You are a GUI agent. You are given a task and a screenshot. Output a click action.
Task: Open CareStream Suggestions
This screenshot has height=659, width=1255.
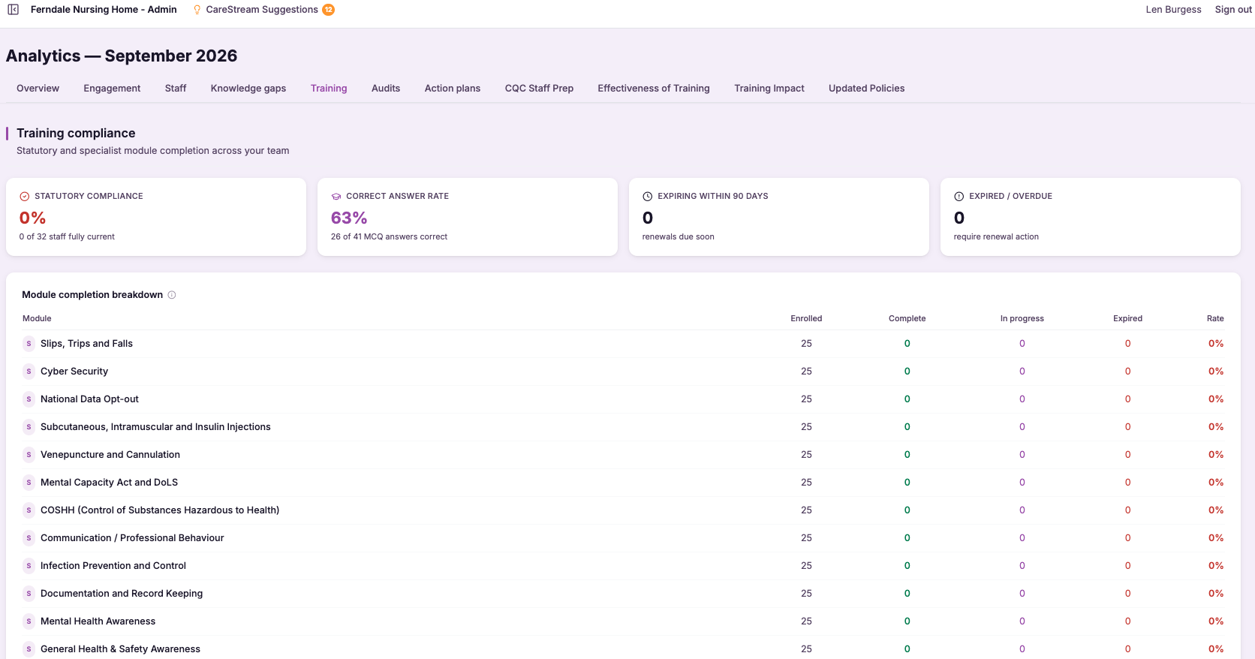click(x=262, y=10)
